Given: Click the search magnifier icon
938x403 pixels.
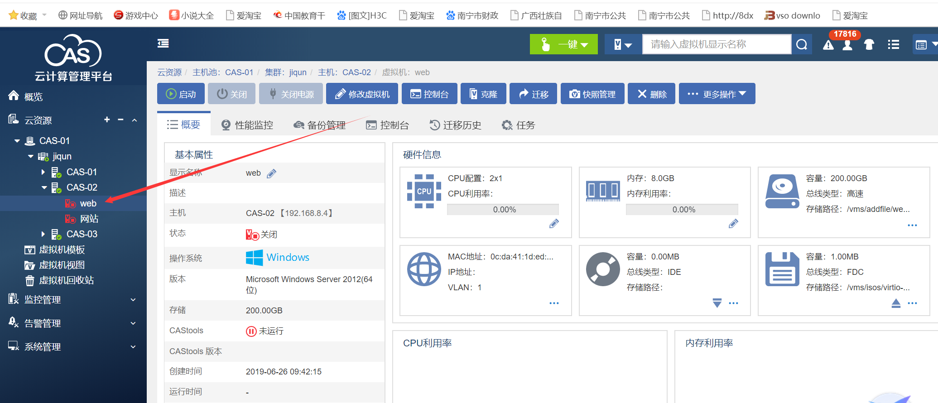Looking at the screenshot, I should tap(802, 44).
